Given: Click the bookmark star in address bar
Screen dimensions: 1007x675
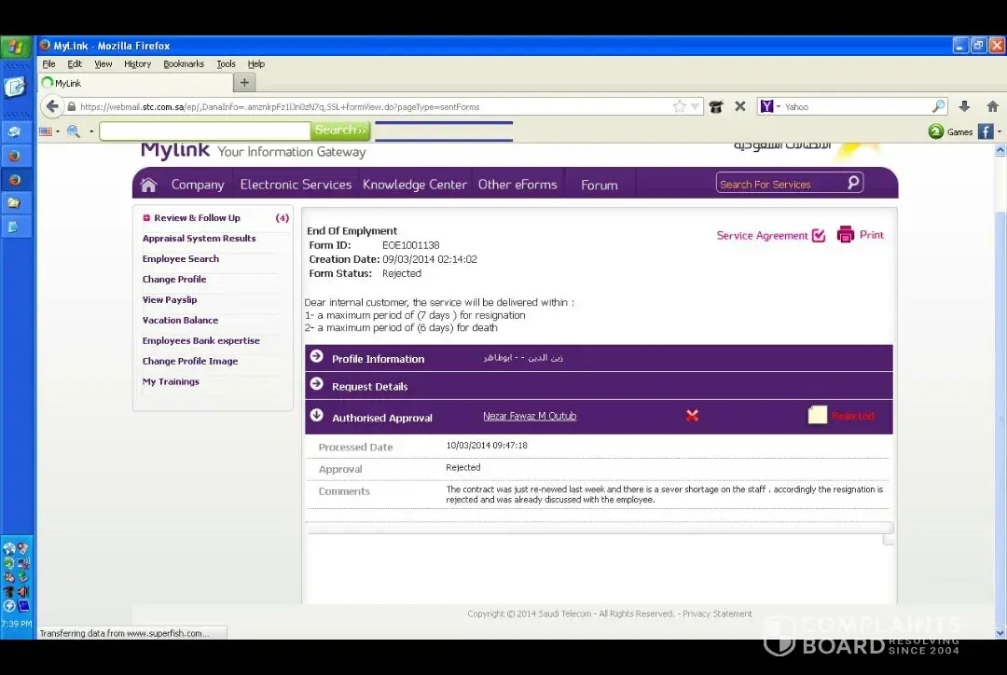Looking at the screenshot, I should 680,106.
